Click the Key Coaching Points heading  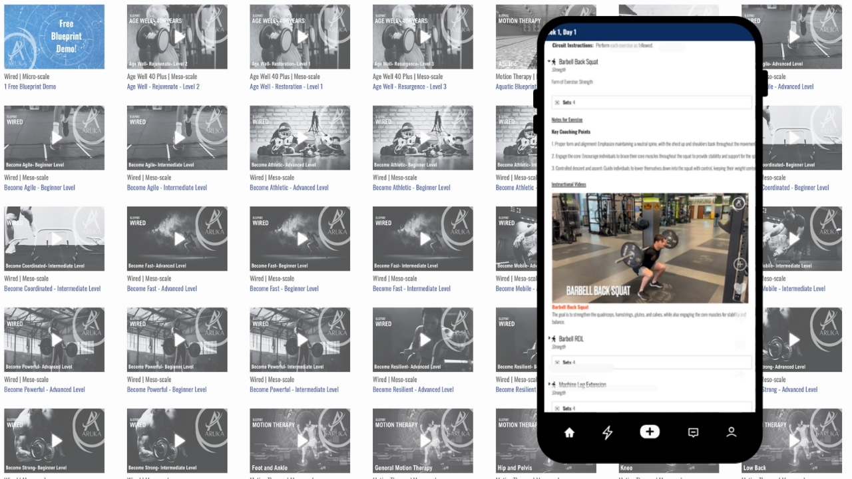coord(571,132)
